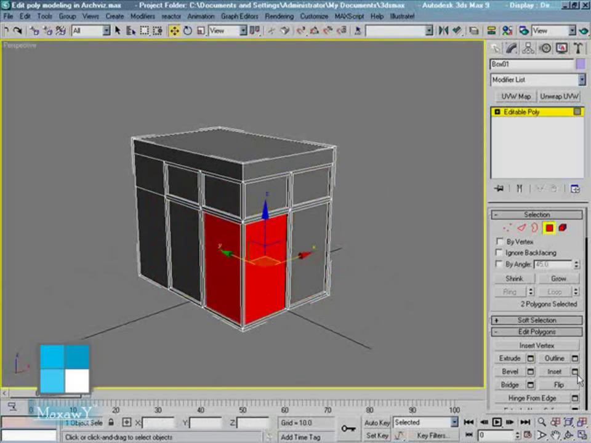Open the File menu
591x443 pixels.
(8, 16)
